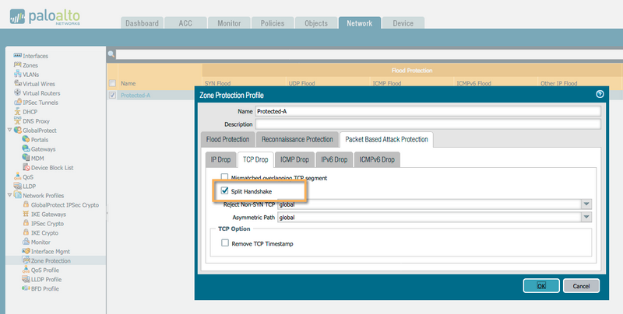Click the IKE Gateways icon
Screen dimensions: 623x314
[x=26, y=214]
